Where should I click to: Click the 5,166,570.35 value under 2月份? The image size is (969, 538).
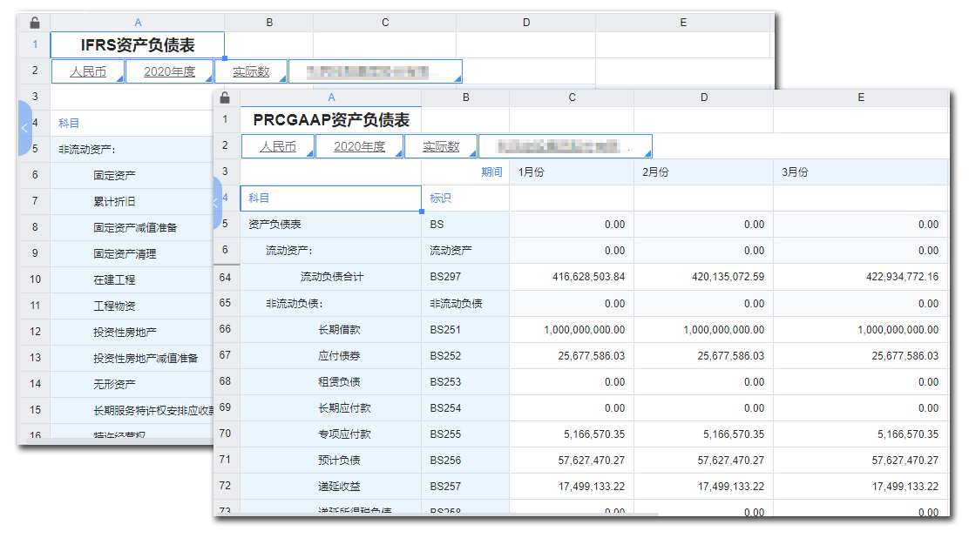point(703,434)
